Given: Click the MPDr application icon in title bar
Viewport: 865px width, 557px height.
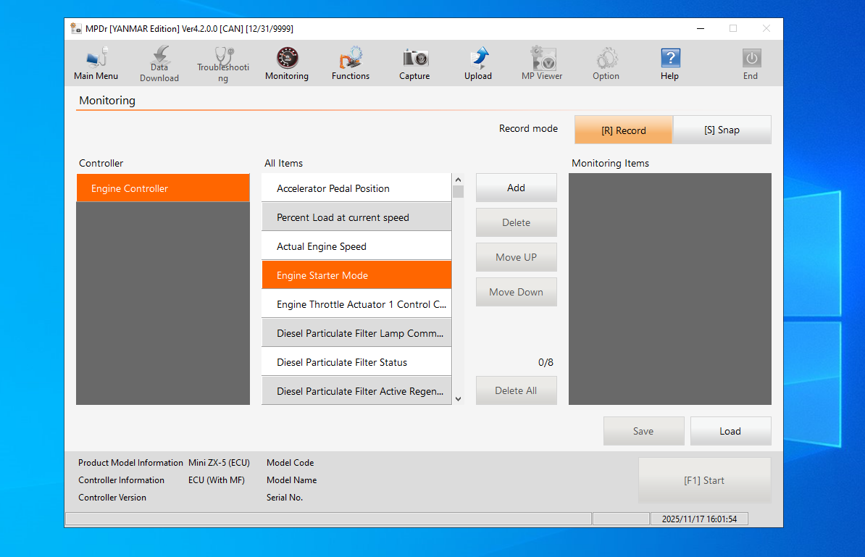Looking at the screenshot, I should coord(76,28).
